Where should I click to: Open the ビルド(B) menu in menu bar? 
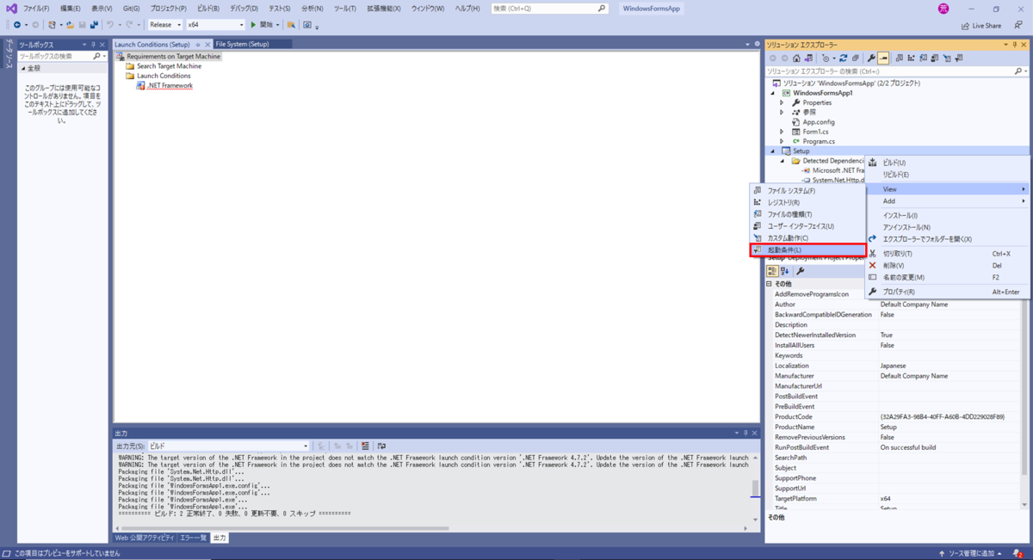click(x=208, y=9)
